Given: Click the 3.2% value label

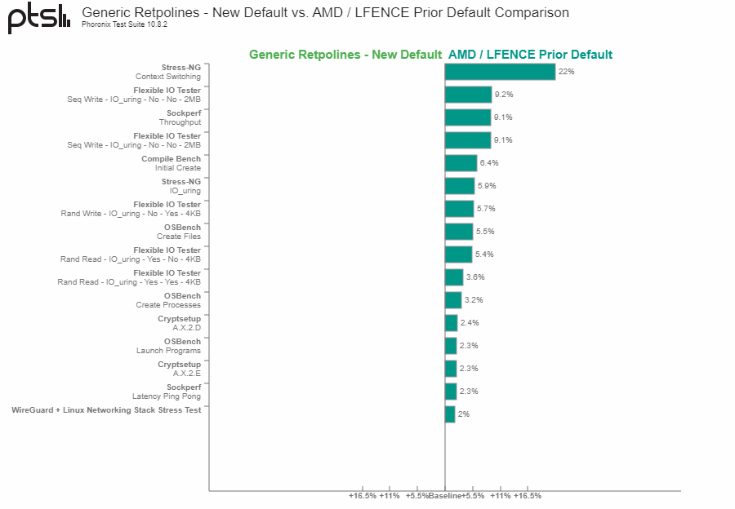Looking at the screenshot, I should coord(474,300).
